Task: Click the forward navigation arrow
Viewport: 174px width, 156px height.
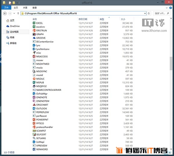Action: (10, 13)
